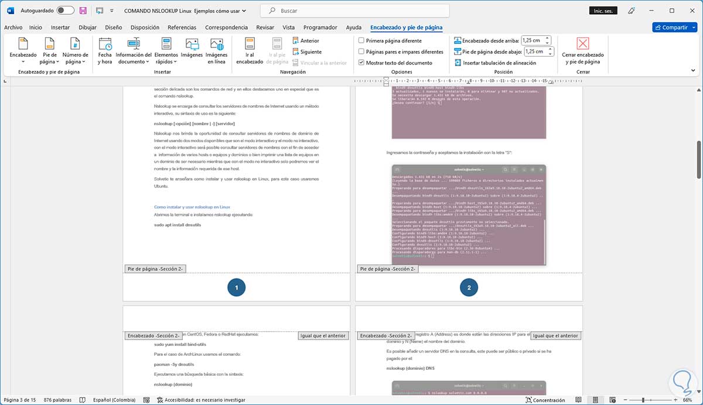Click the purple Save disk icon

[83, 11]
